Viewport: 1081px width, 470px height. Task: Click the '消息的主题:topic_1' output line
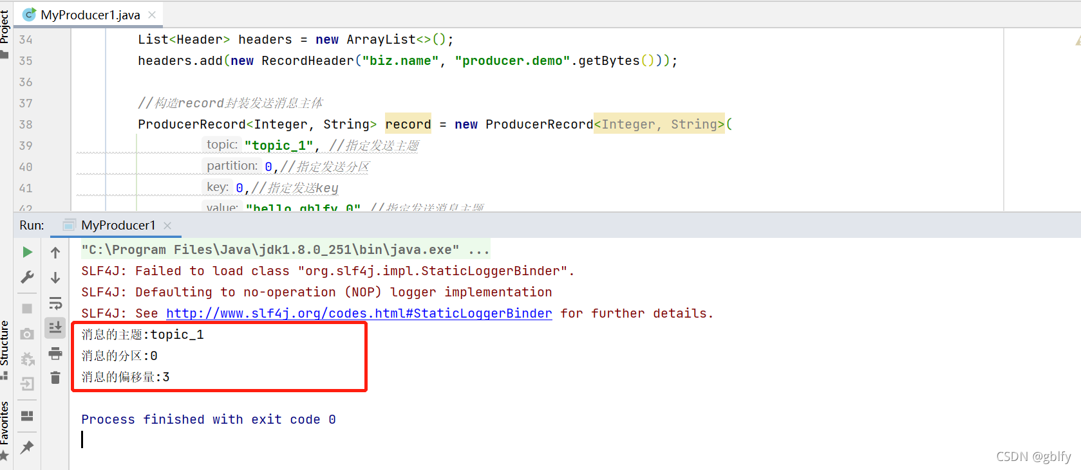[x=143, y=334]
